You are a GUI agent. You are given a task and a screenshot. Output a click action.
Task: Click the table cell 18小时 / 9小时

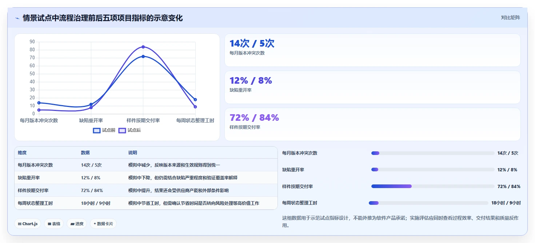(x=96, y=203)
